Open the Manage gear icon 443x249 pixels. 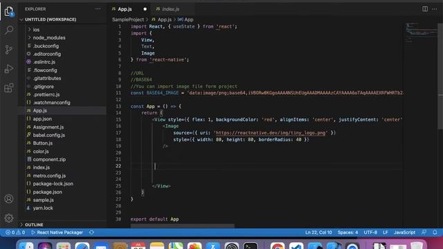tap(9, 218)
